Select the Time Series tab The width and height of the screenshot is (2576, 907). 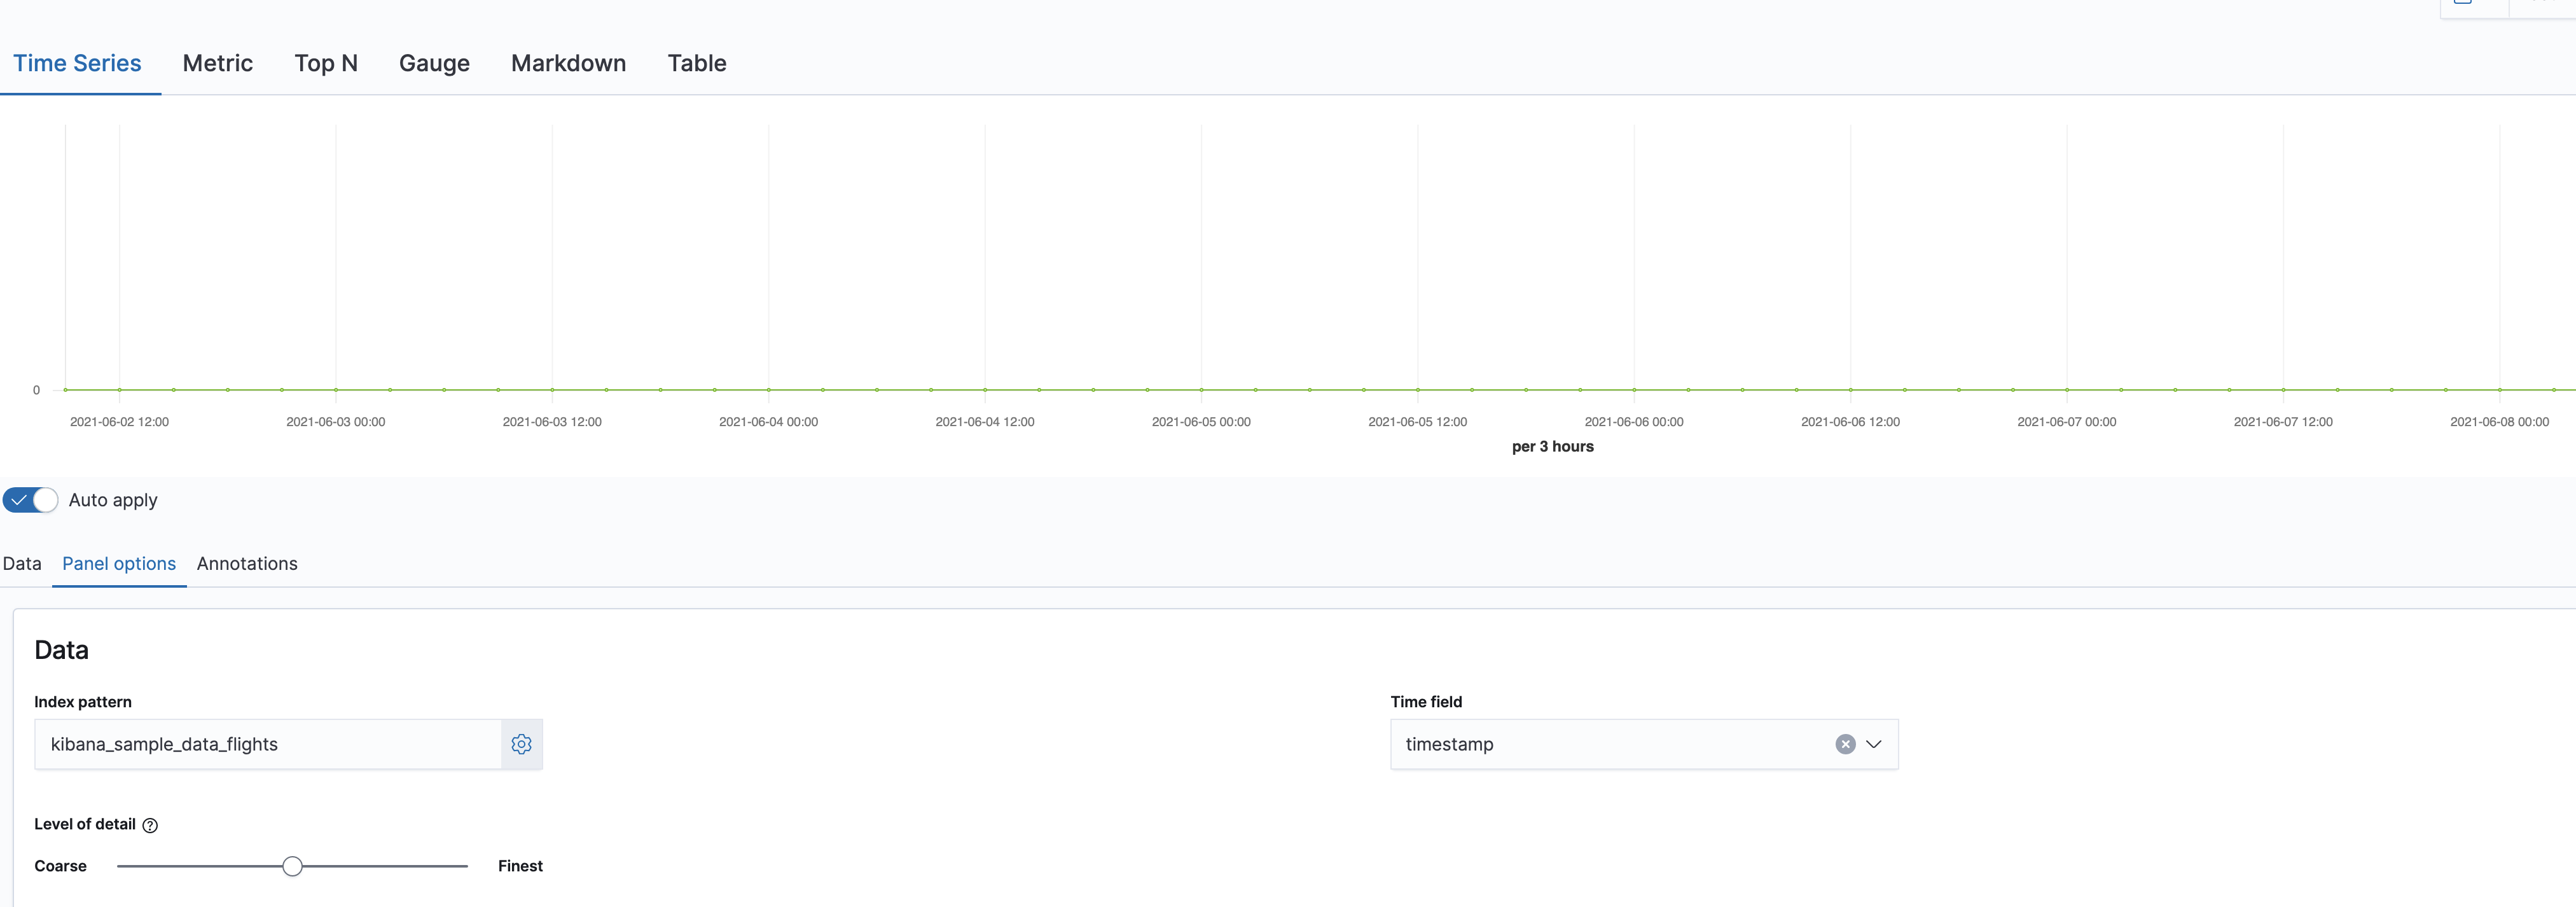77,63
